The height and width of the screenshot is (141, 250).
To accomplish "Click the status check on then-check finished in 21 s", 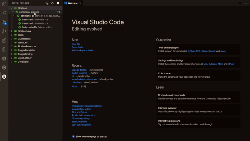I will click(20, 23).
